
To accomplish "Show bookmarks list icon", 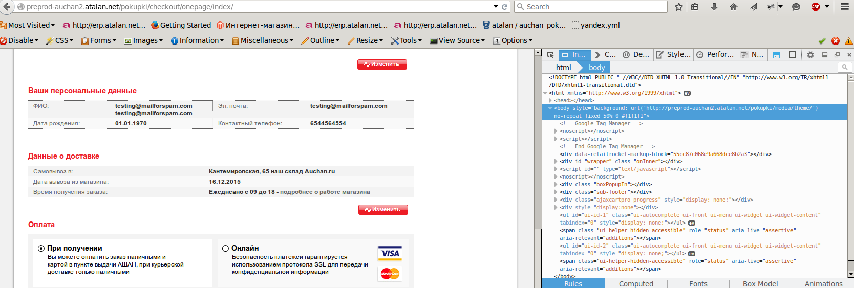I will click(x=695, y=7).
